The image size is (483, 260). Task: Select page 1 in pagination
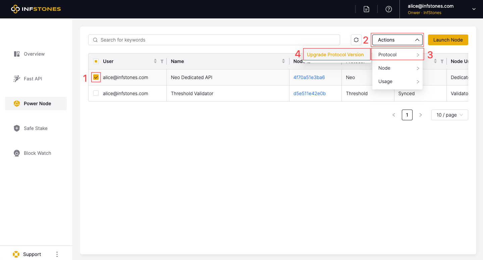pos(407,115)
